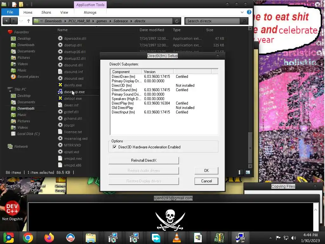Select dsetup32.dll file
The height and width of the screenshot is (244, 325).
pos(75,58)
